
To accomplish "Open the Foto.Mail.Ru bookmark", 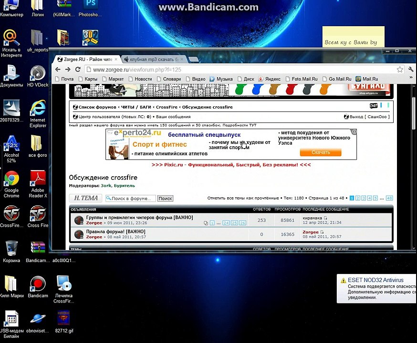I will click(x=302, y=79).
